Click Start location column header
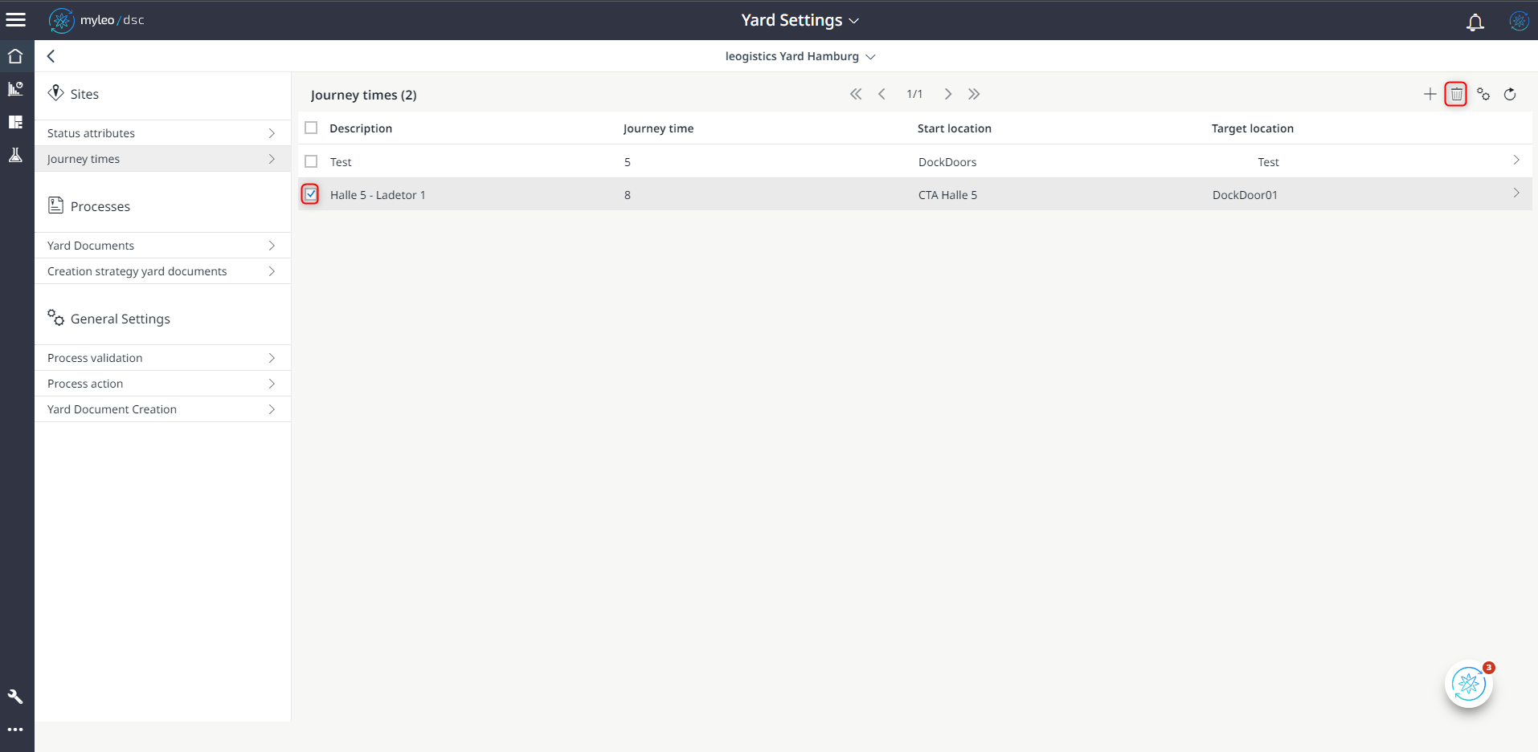This screenshot has width=1538, height=752. tap(955, 128)
